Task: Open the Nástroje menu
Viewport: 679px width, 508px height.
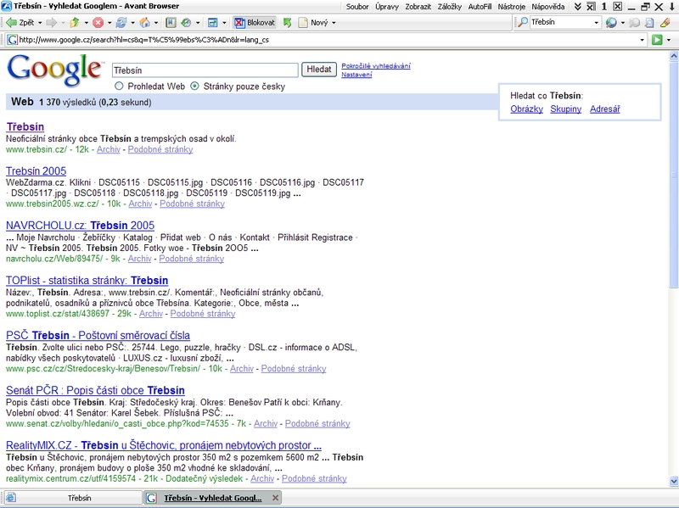Action: 512,7
